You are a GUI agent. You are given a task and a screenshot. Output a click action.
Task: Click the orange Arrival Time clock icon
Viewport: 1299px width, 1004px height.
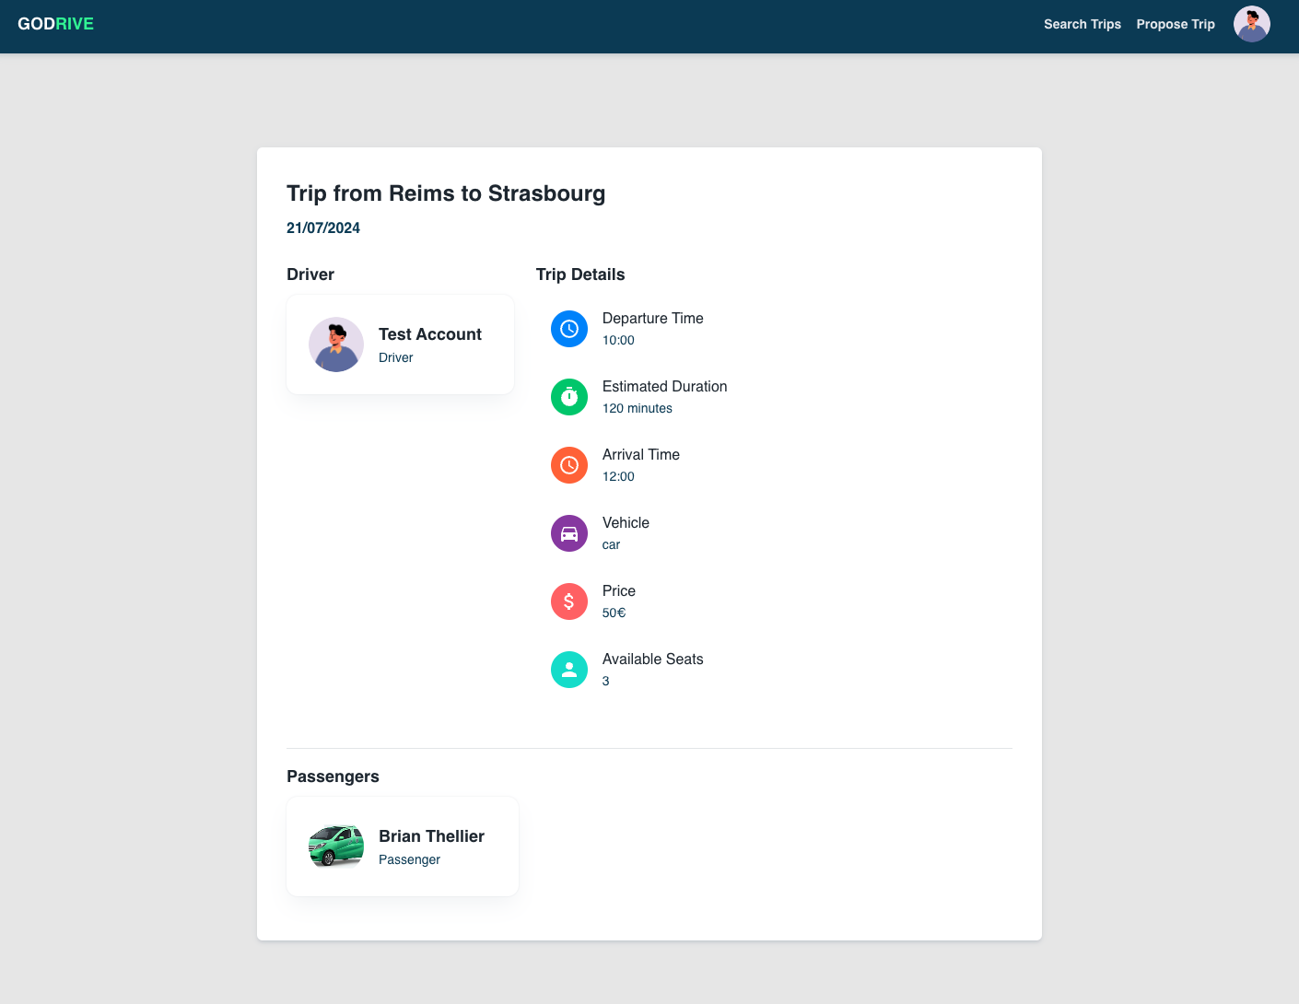[x=569, y=465]
